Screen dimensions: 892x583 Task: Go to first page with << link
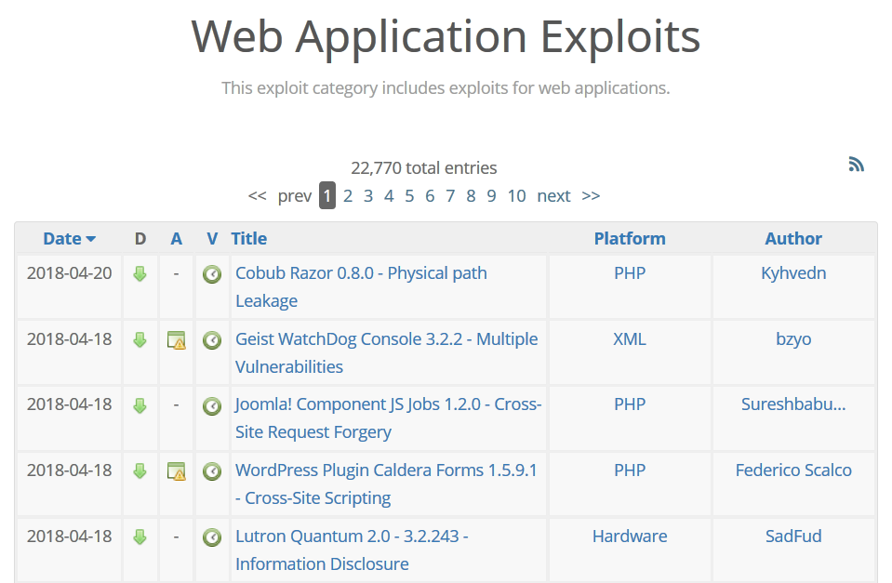[x=257, y=195]
